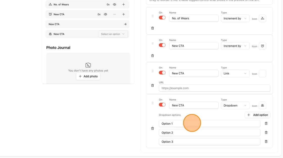Change the stamp icon of the Dropdown CTA
Image resolution: width=283 pixels, height=158 pixels.
(262, 106)
